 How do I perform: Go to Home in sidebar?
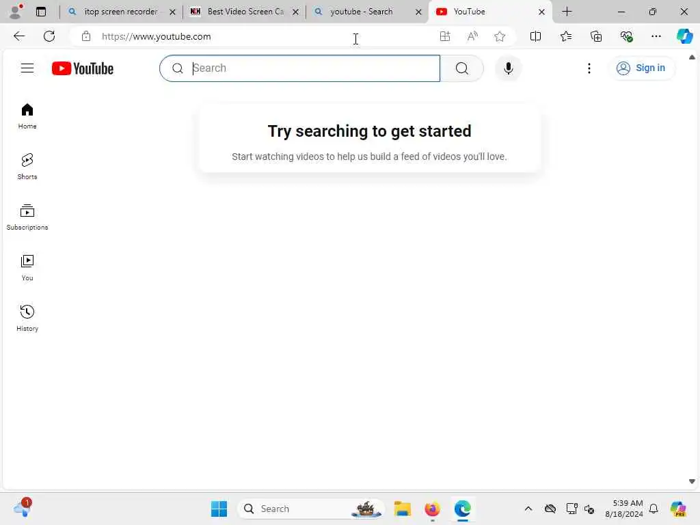(x=27, y=116)
